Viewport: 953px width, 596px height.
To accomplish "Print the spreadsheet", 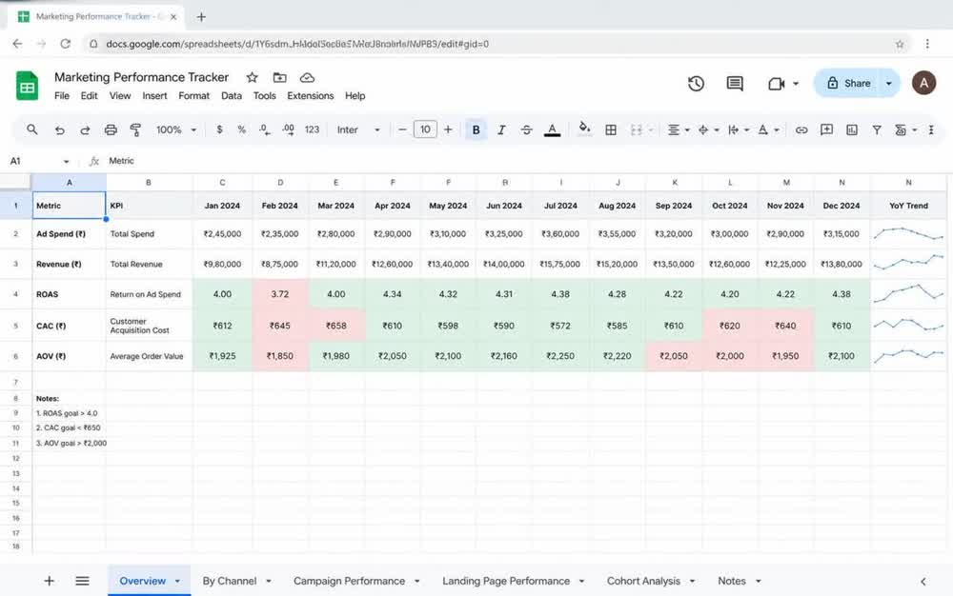I will coord(110,129).
